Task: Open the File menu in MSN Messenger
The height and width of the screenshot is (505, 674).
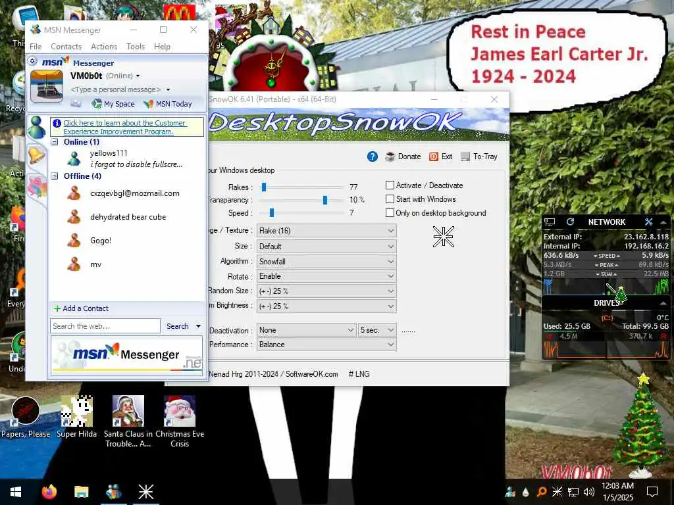Action: pos(36,47)
